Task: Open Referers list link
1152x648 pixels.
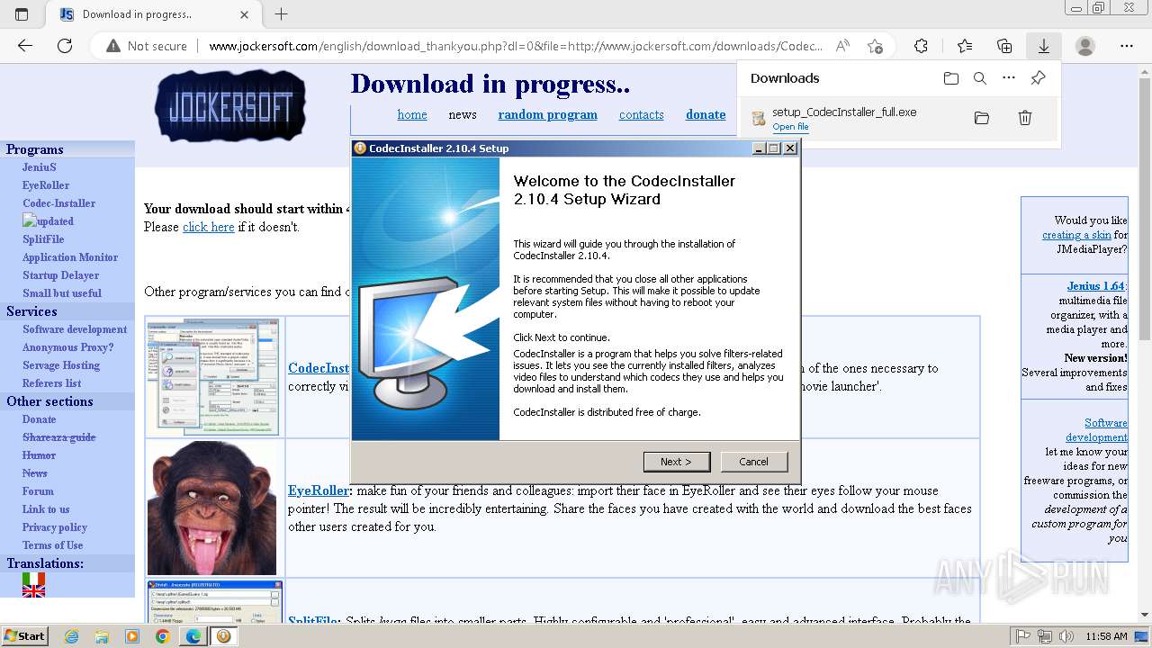Action: pyautogui.click(x=51, y=383)
